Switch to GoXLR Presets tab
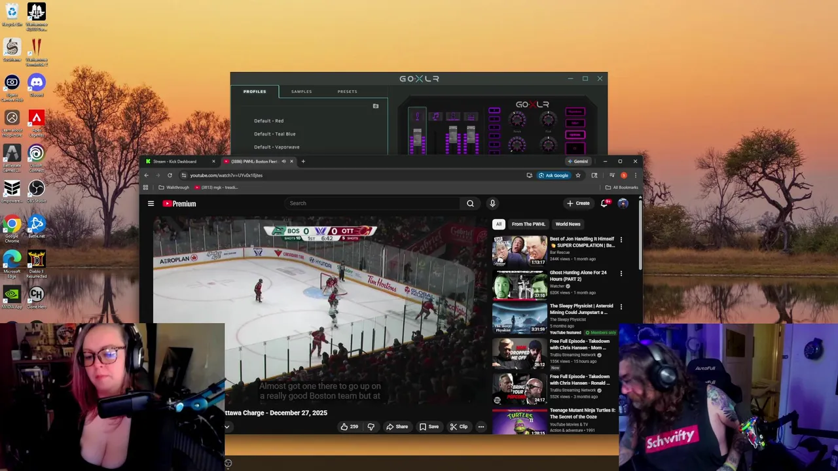This screenshot has height=471, width=838. point(347,92)
